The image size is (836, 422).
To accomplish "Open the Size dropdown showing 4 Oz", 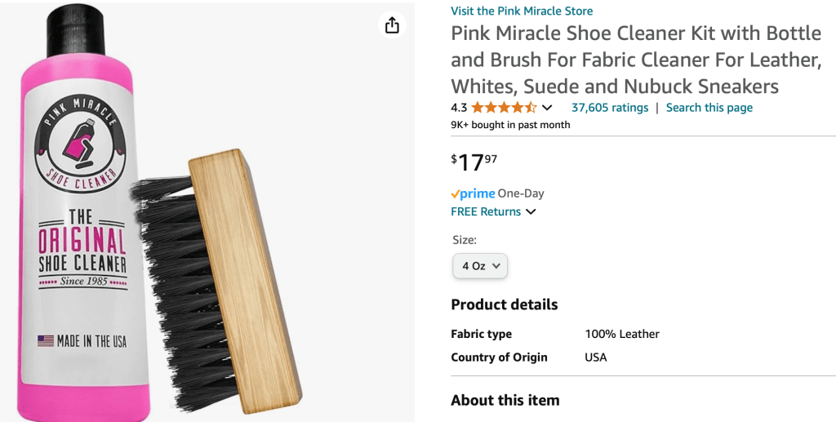I will (480, 266).
